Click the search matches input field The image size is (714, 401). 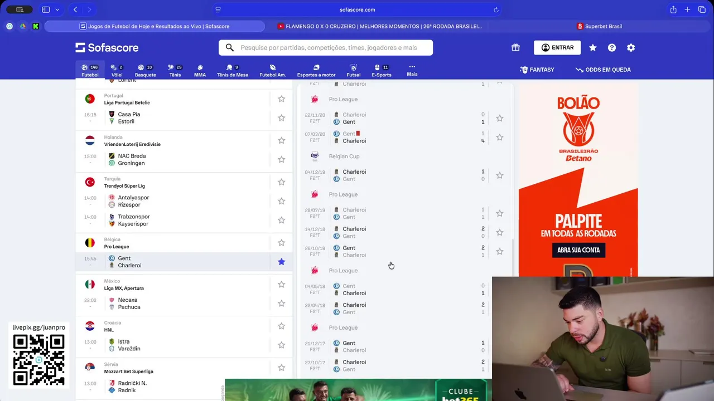[x=326, y=48]
